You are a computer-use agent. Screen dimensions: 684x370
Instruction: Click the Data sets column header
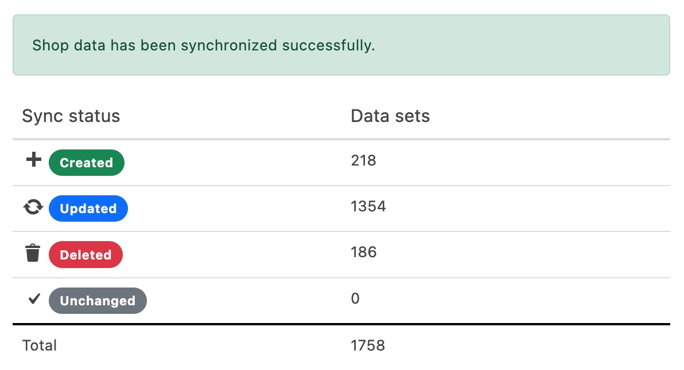click(390, 116)
